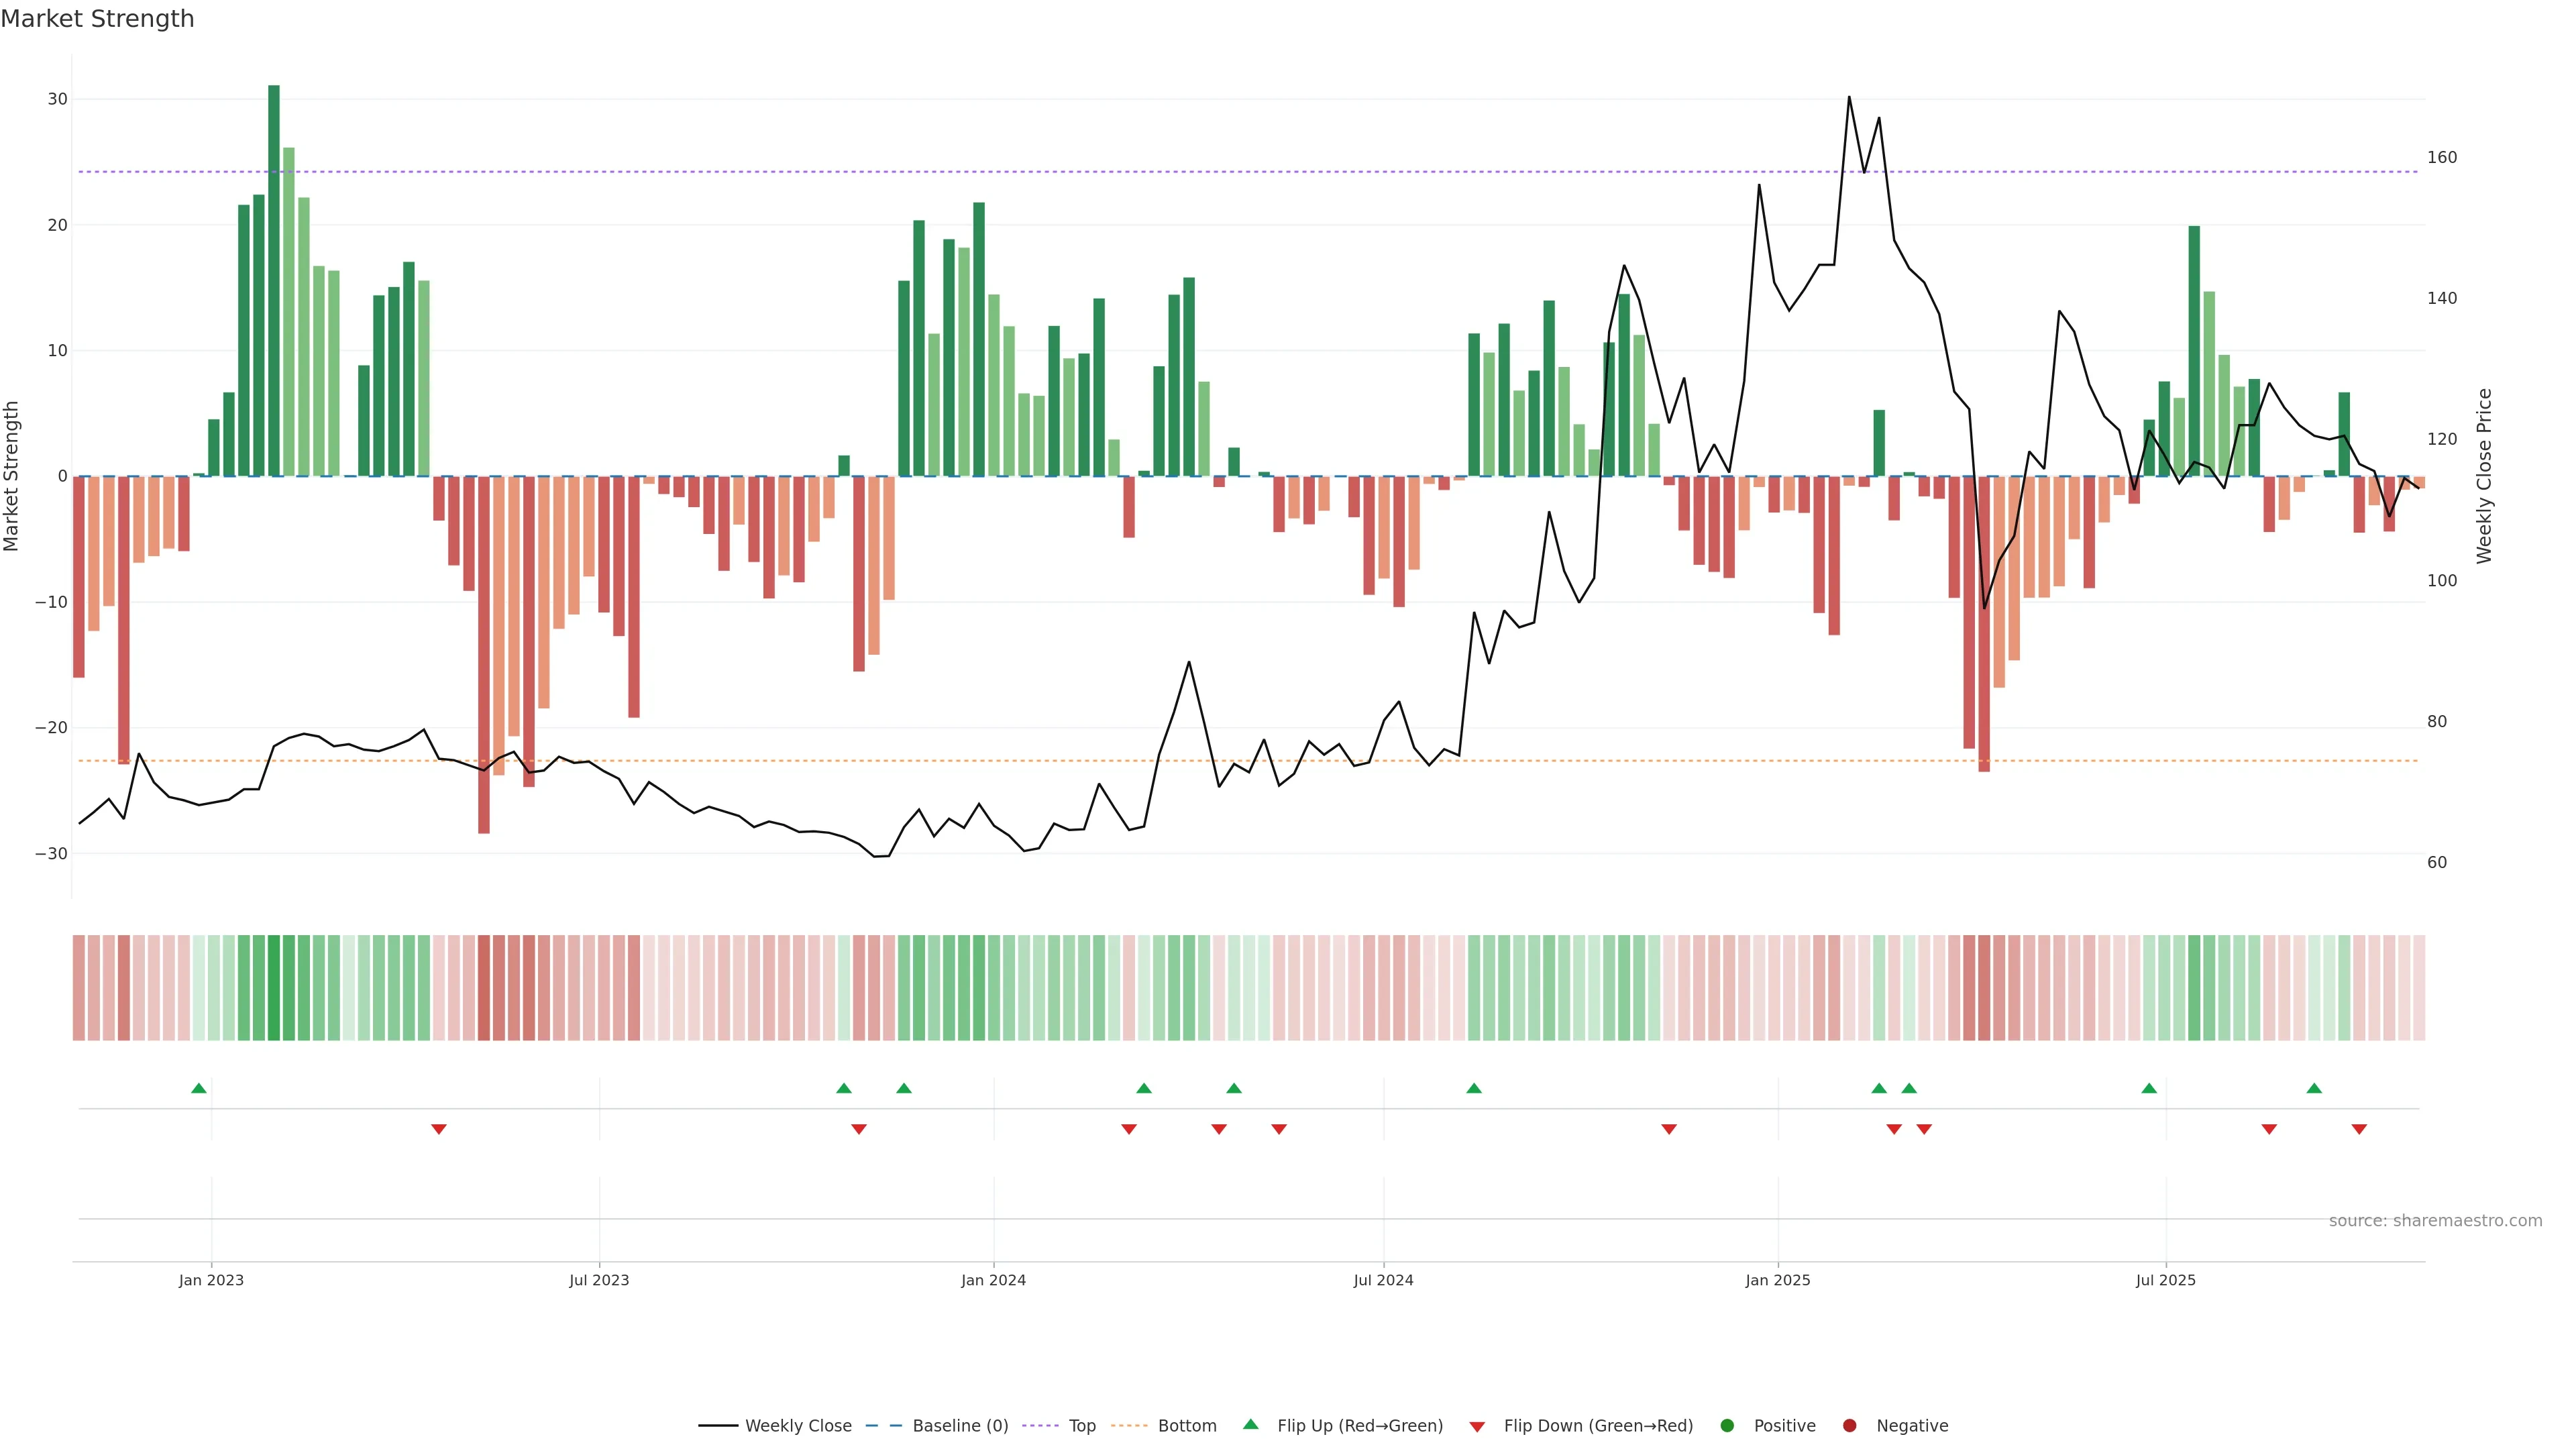Viewport: 2576px width, 1449px height.
Task: Click the first green flip-up triangle marker
Action: pos(199,1088)
